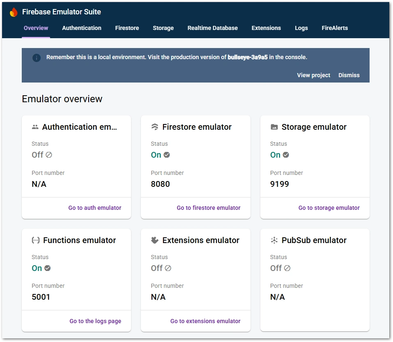
Task: Click PubSub emulator's Off disabled icon
Action: [x=287, y=268]
